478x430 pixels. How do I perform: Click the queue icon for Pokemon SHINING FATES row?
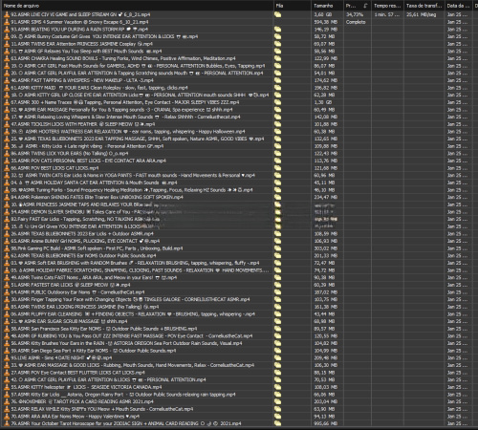[x=278, y=197]
